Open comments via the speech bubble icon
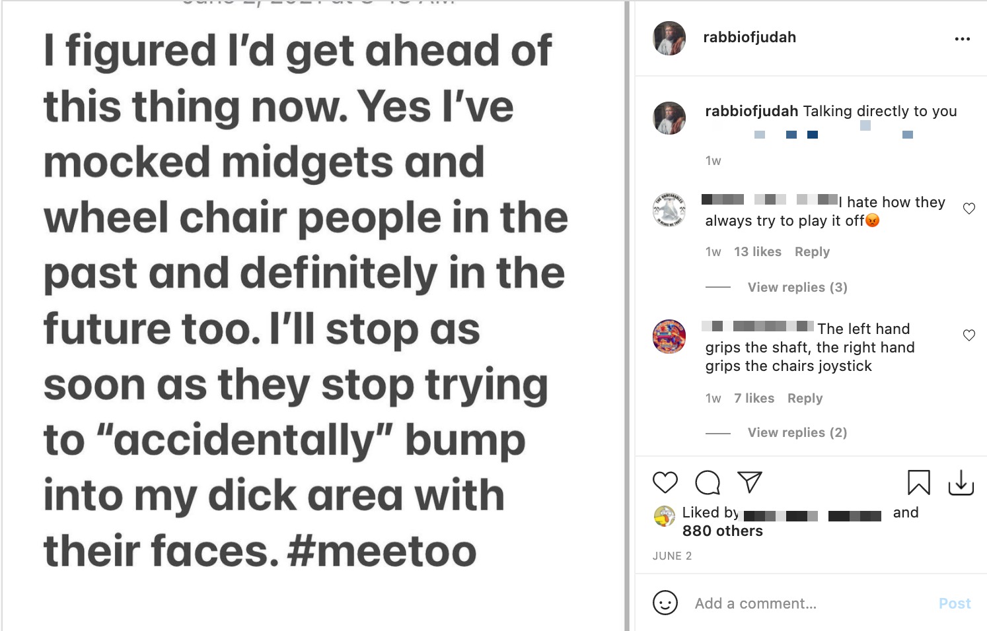This screenshot has width=987, height=631. coord(708,482)
